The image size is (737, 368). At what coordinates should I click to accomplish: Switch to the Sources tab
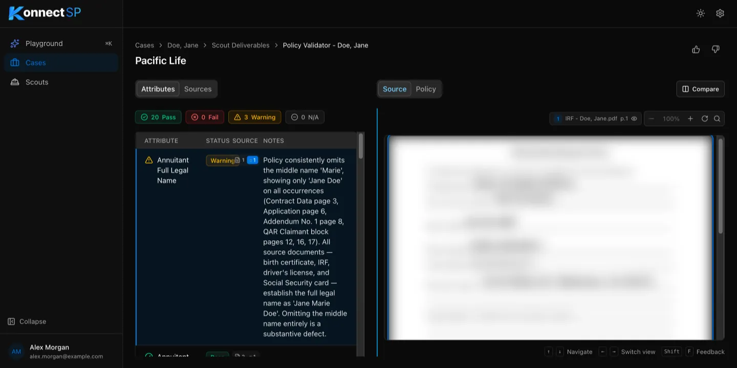pyautogui.click(x=198, y=89)
